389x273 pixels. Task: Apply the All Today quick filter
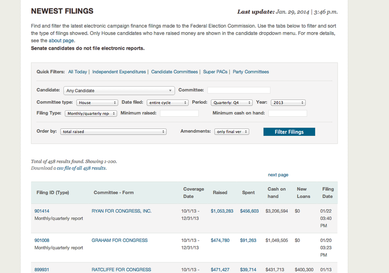[x=77, y=72]
